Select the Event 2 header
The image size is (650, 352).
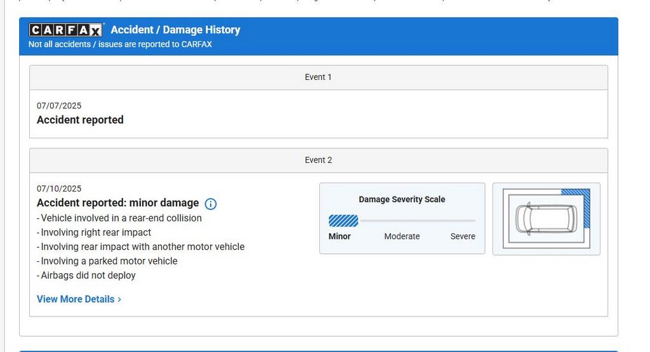tap(319, 160)
